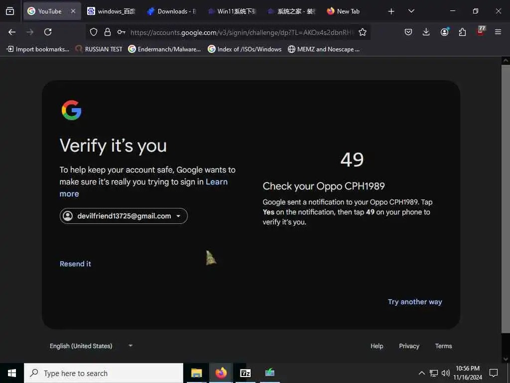
Task: Open the Firefox application menu
Action: 498,32
